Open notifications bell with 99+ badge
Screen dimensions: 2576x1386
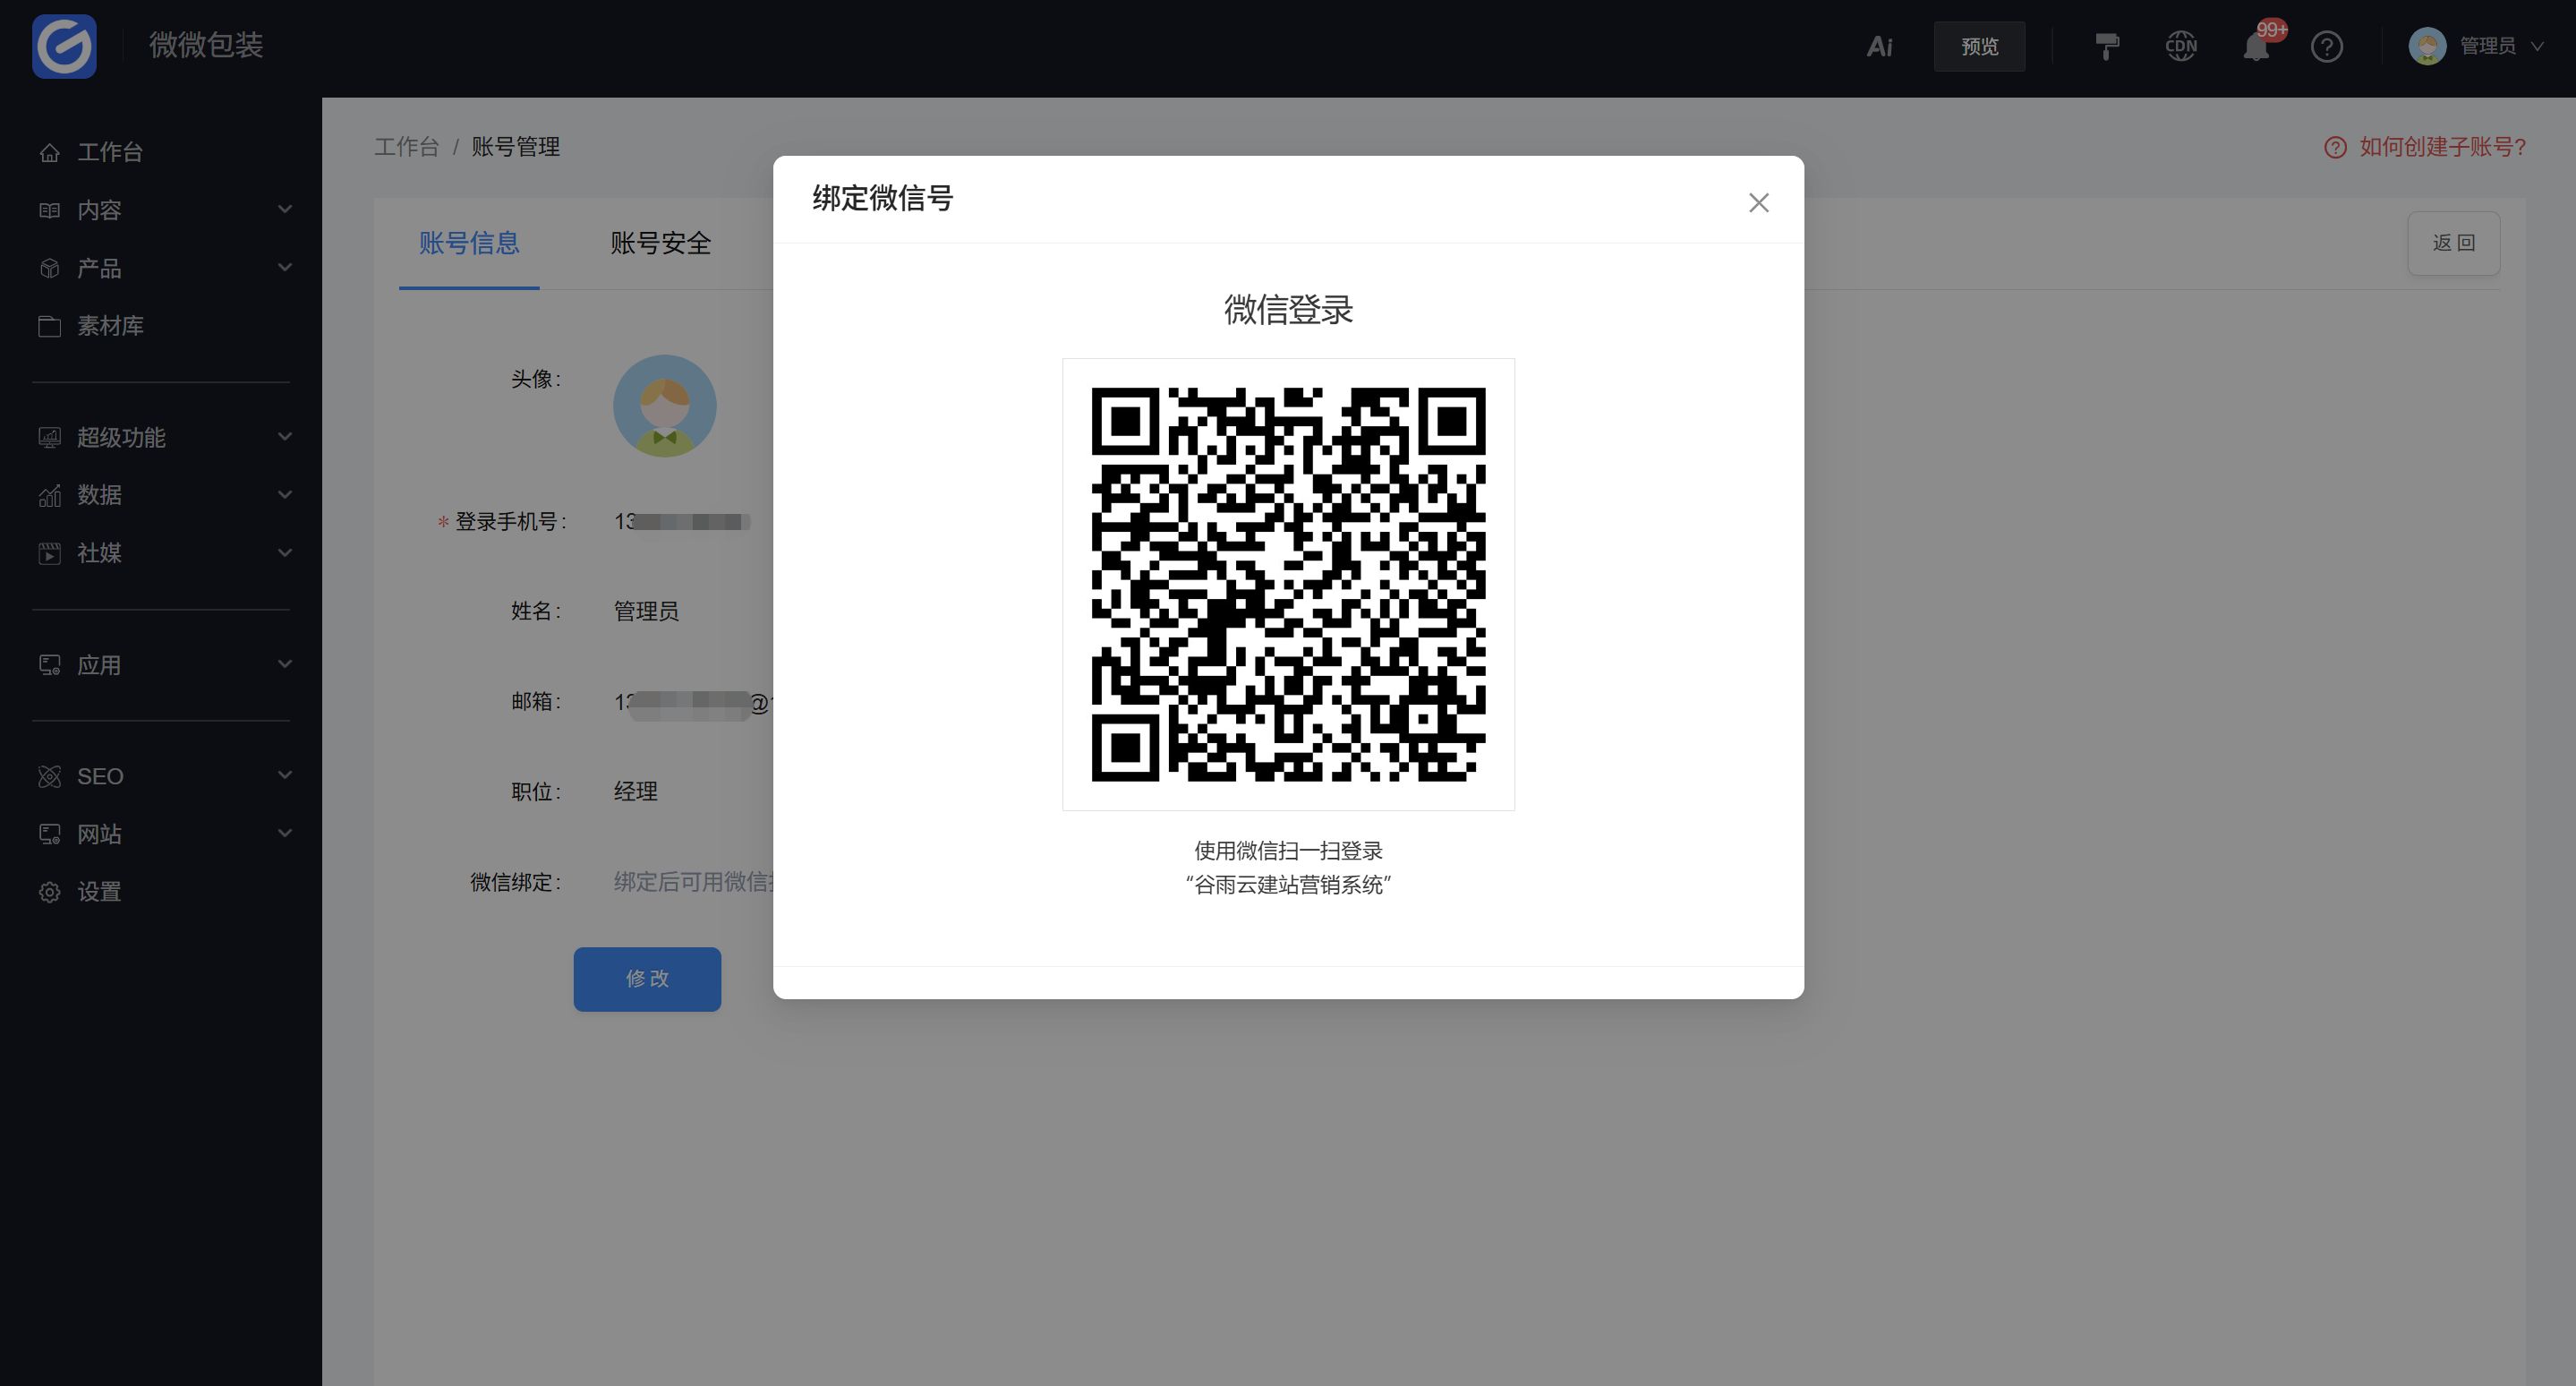2257,46
